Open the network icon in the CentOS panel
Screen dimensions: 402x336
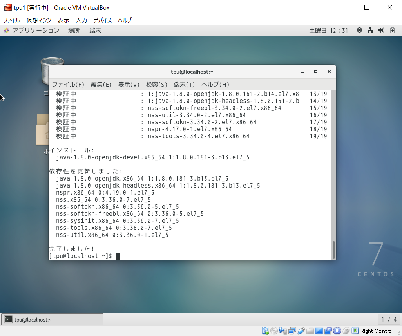370,30
